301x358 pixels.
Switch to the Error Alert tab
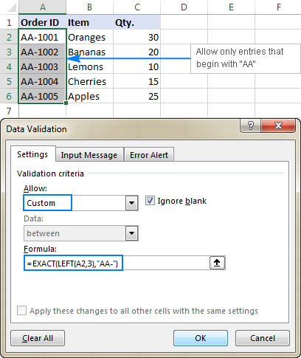[149, 155]
